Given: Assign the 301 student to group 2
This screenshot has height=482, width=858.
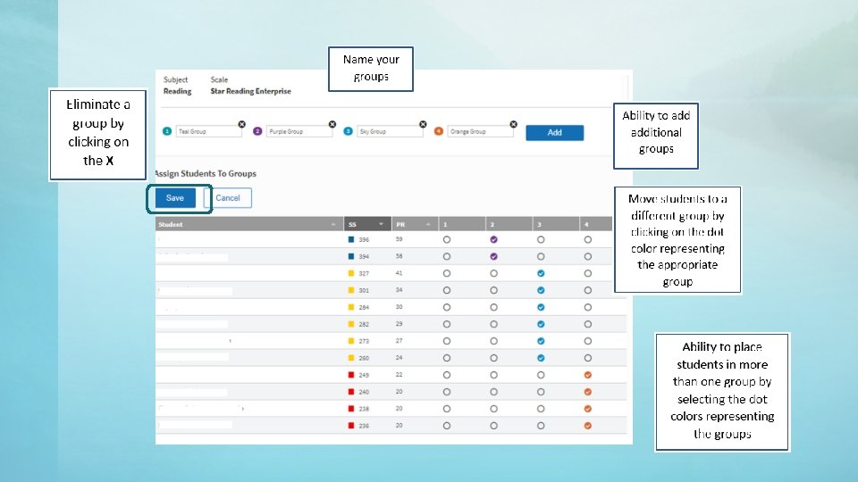Looking at the screenshot, I should [493, 290].
